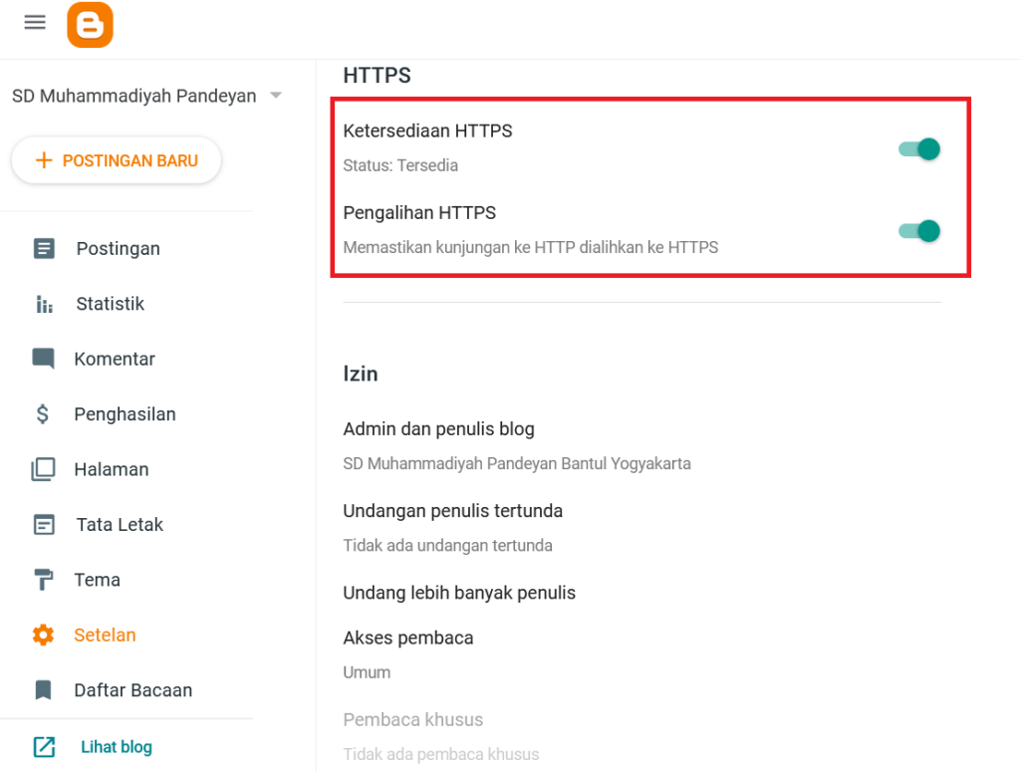The width and height of the screenshot is (1020, 772).
Task: Click the Penghasilan dollar icon
Action: pos(45,413)
